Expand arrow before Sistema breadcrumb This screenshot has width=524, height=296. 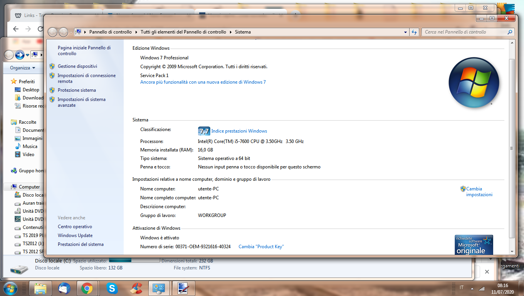[230, 32]
